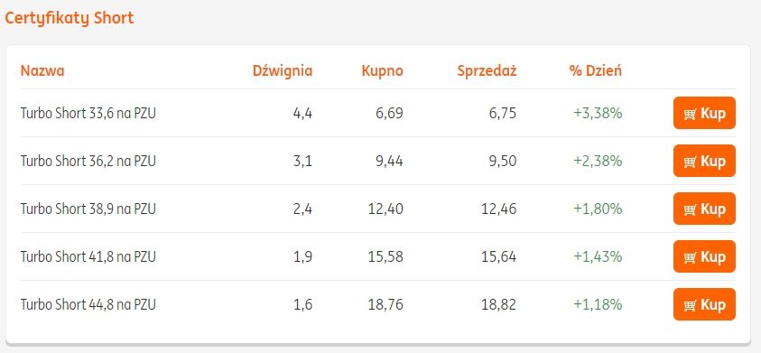This screenshot has height=353, width=761.
Task: Open Turbo Short 33,6 na PZU details
Action: point(88,114)
